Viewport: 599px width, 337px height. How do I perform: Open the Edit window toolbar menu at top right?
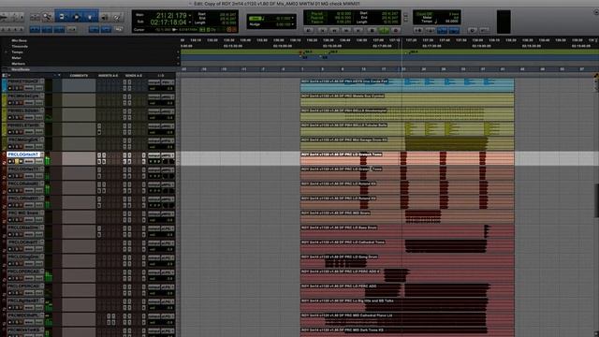(x=595, y=12)
